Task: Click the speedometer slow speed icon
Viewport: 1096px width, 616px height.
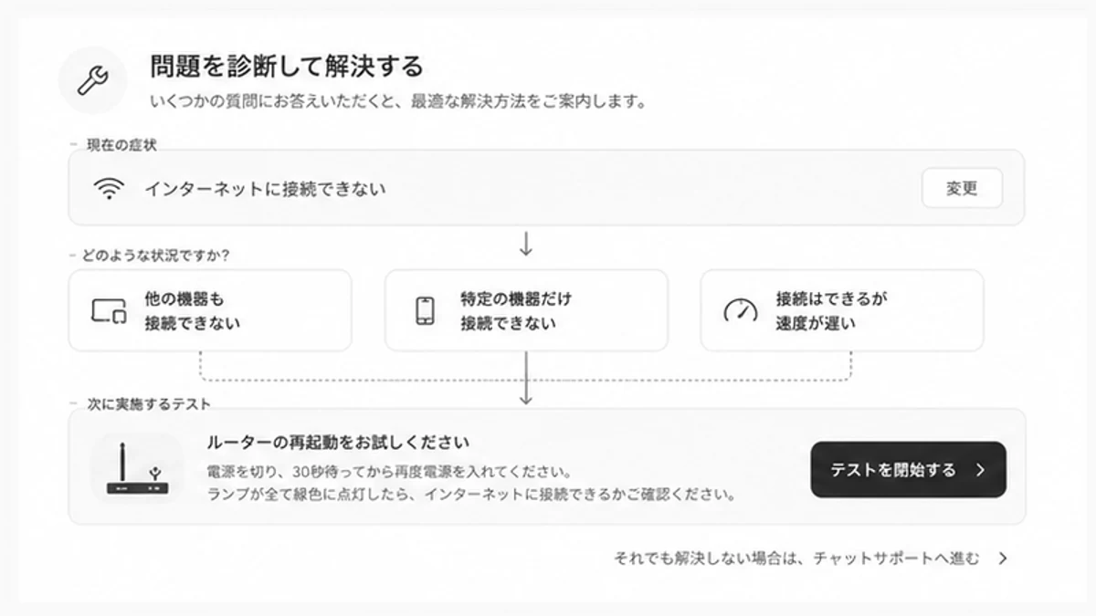Action: [x=741, y=310]
